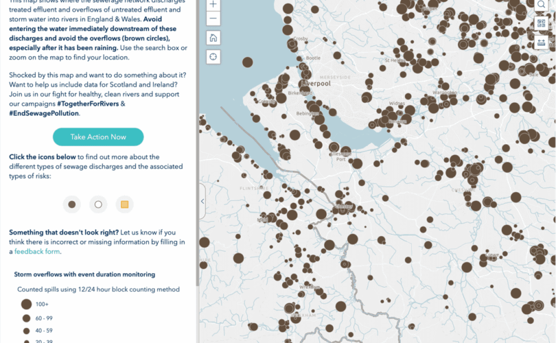556x343 pixels.
Task: Activate the swipe tool with arrows icon
Action: pyautogui.click(x=541, y=43)
